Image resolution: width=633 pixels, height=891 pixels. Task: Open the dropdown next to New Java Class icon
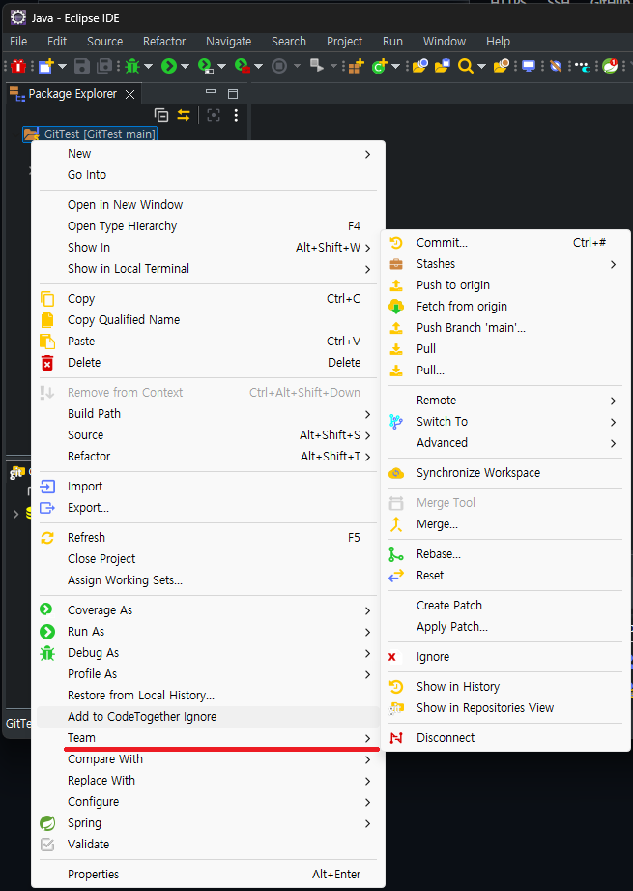[395, 67]
